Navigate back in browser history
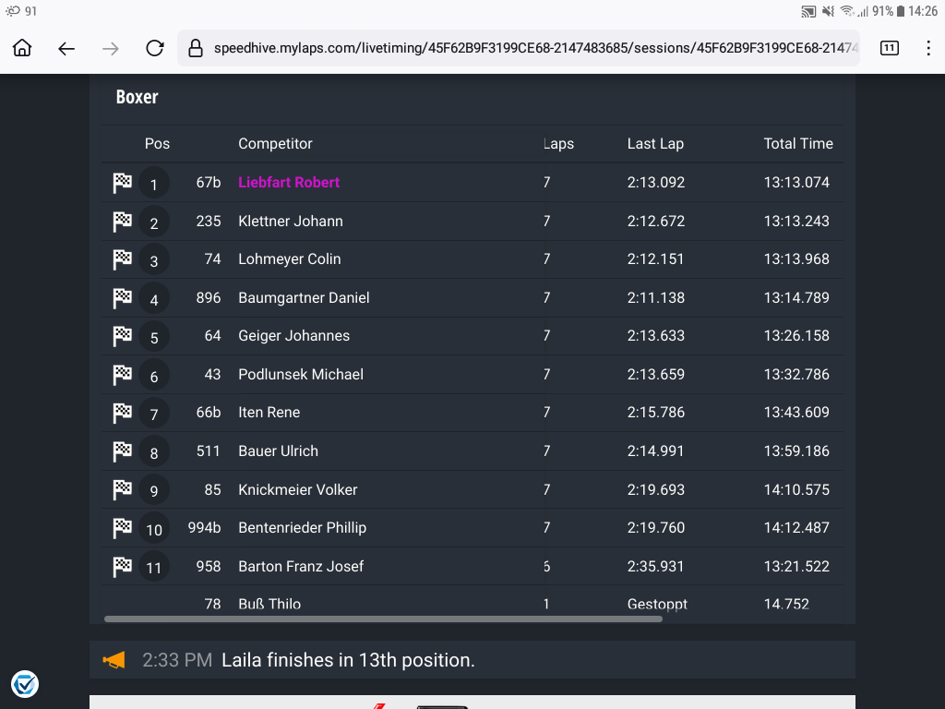Image resolution: width=945 pixels, height=709 pixels. point(66,49)
